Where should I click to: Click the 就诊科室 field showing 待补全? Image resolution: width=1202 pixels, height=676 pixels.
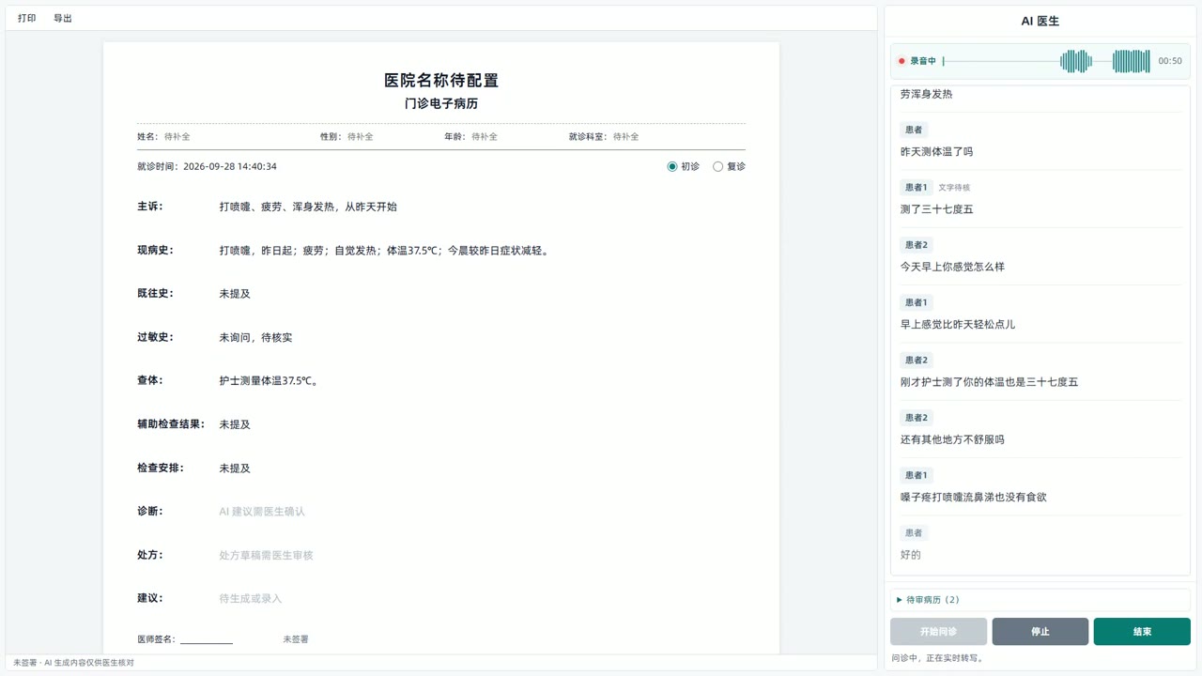coord(626,136)
